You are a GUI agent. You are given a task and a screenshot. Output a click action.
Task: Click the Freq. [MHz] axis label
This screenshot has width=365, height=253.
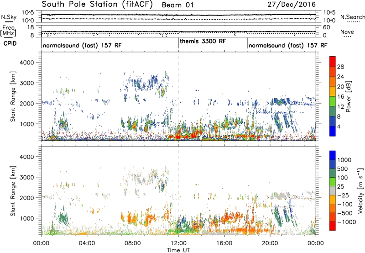coord(9,31)
